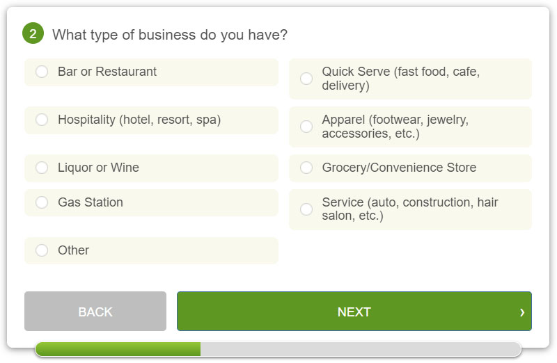The height and width of the screenshot is (363, 557).
Task: Click the business type question heading
Action: coord(170,35)
